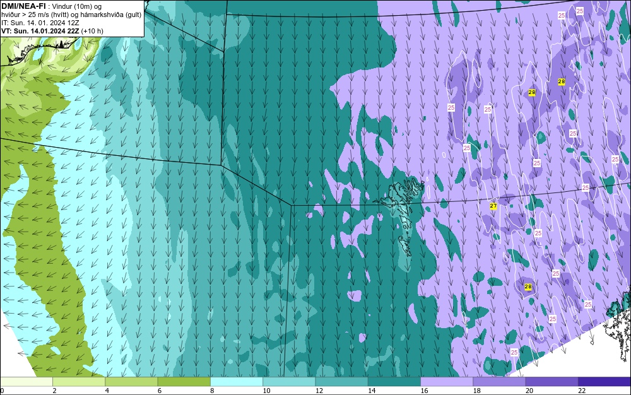Click legend scale number 20
Image resolution: width=631 pixels, height=395 pixels.
point(529,391)
